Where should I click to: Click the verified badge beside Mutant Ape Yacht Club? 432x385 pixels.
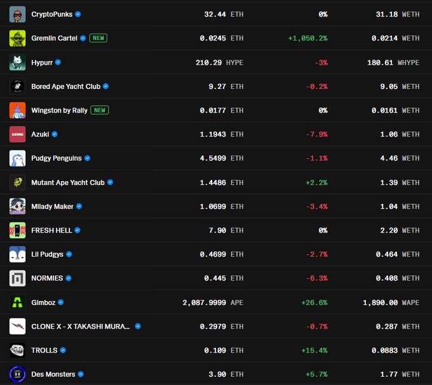click(110, 182)
